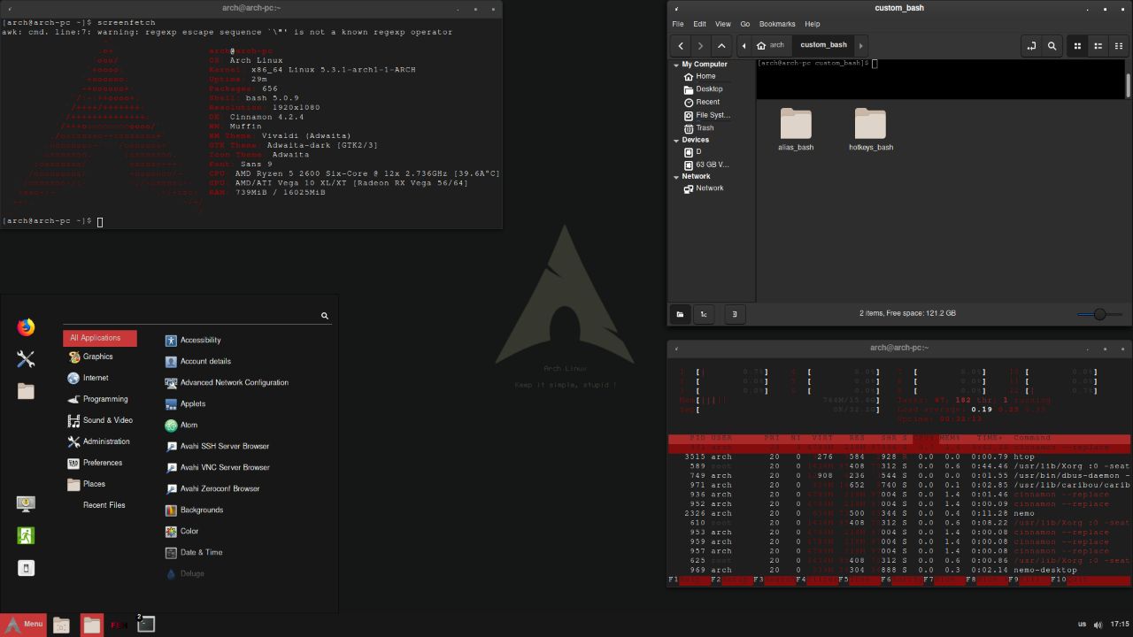Click the search icon in Nemo toolbar
Viewport: 1133px width, 637px height.
tap(1052, 46)
